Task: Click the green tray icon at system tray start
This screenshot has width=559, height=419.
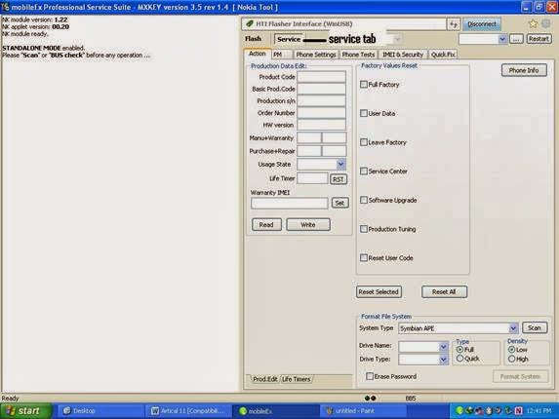Action: click(x=459, y=411)
